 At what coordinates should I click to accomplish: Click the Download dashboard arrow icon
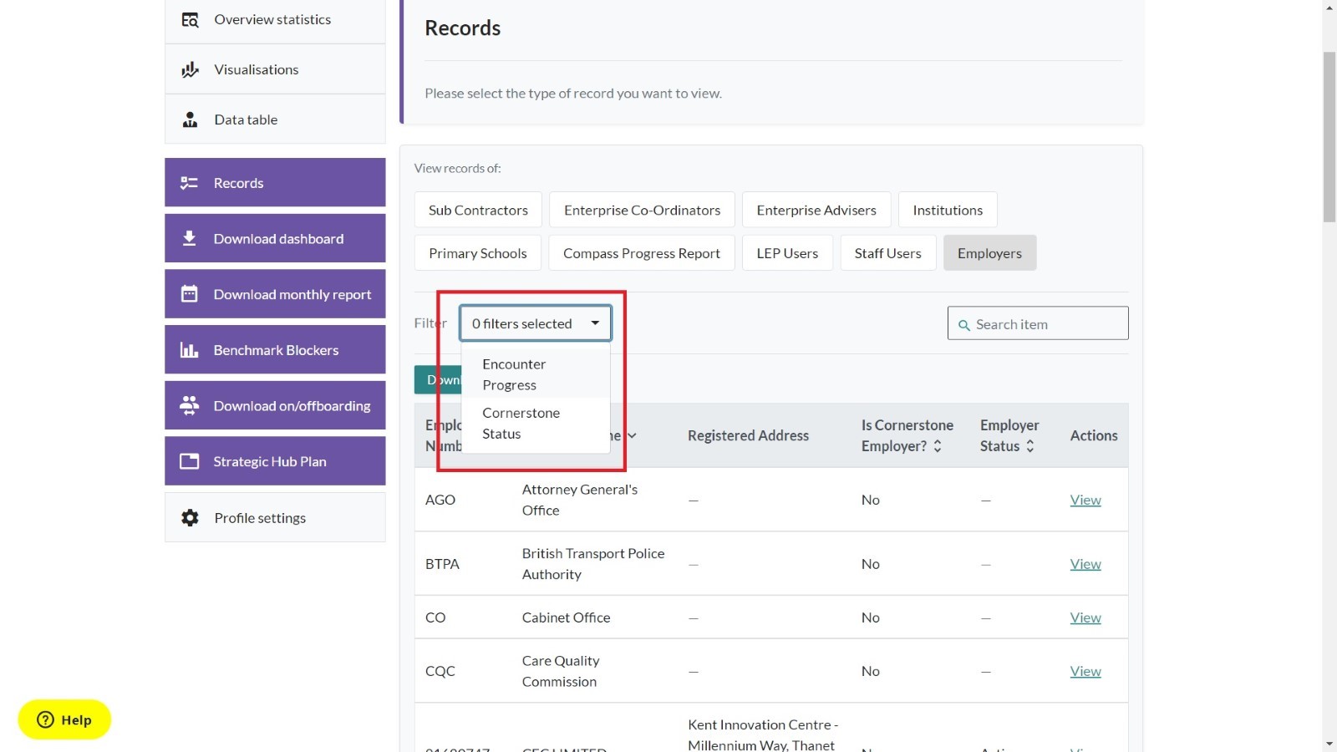pyautogui.click(x=190, y=238)
